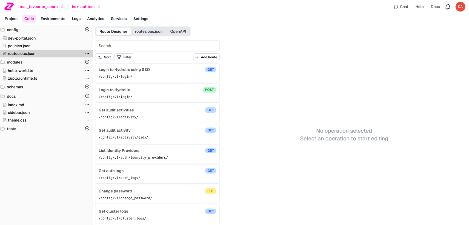469x225 pixels.
Task: Switch to routes.oas.json editor tab
Action: pos(149,31)
